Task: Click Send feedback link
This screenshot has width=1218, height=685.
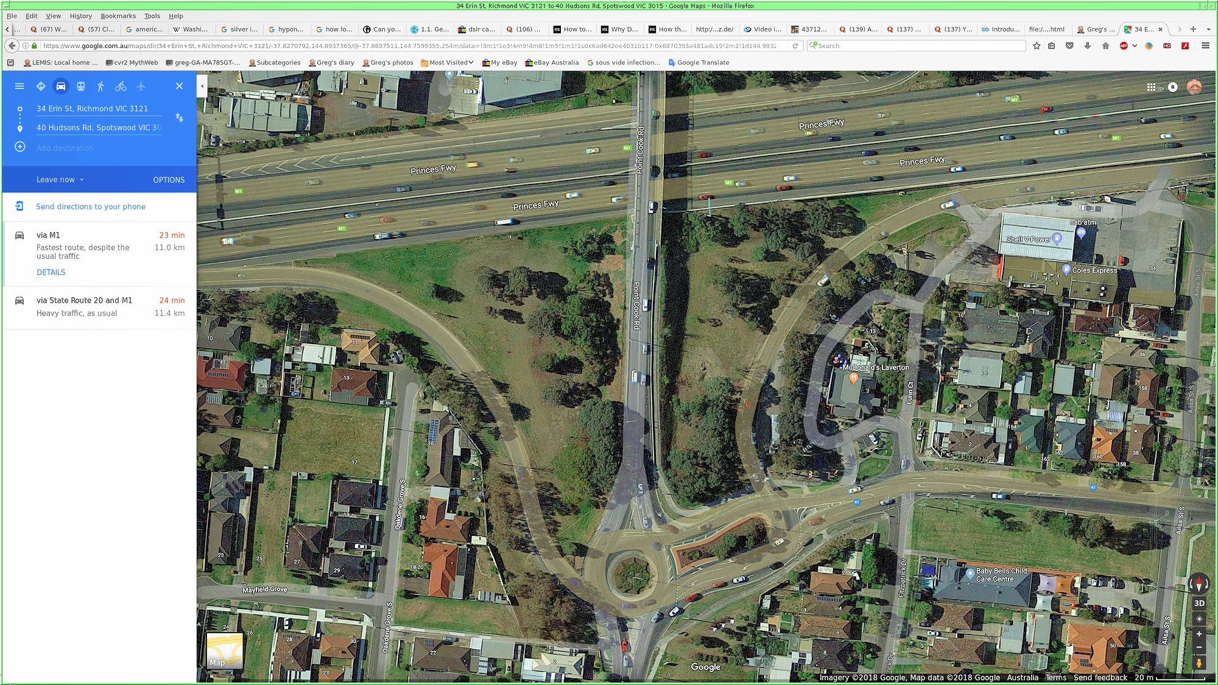Action: tap(1100, 677)
